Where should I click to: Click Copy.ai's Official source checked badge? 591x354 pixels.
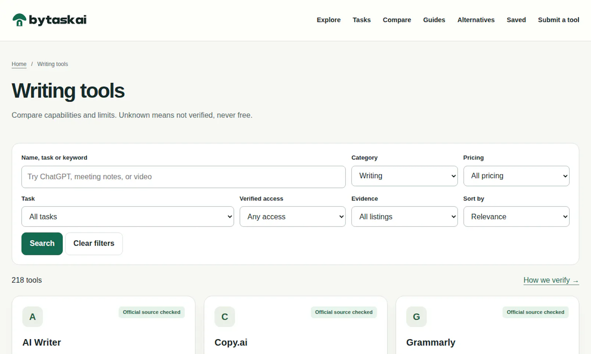coord(344,312)
